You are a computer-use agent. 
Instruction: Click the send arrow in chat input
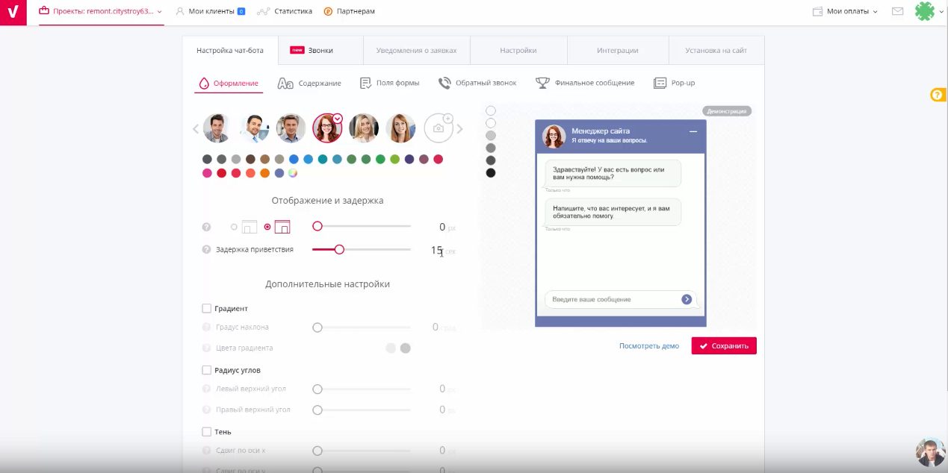coord(687,299)
